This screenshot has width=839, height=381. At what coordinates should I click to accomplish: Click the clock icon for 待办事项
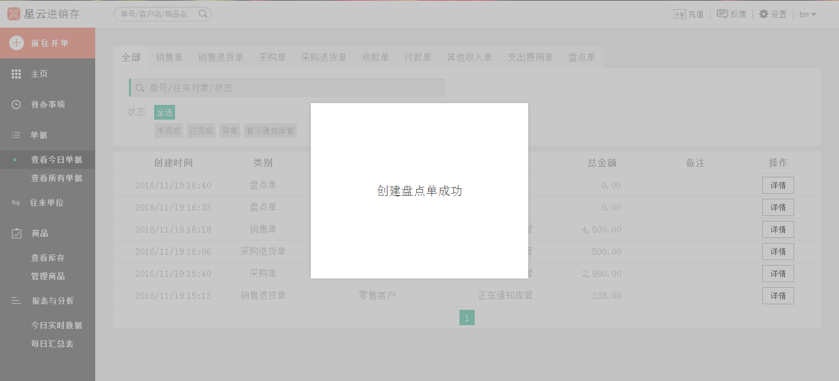pyautogui.click(x=17, y=104)
